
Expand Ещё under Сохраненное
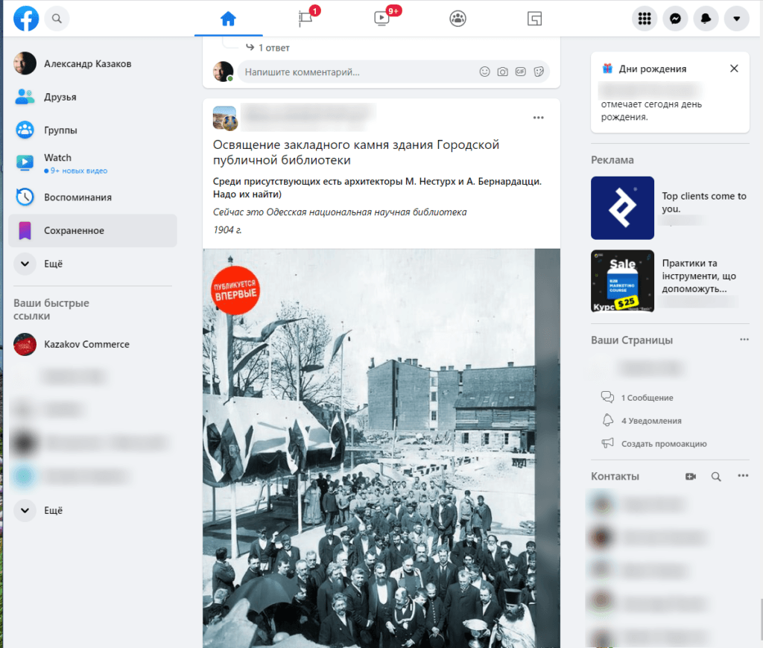tap(93, 264)
